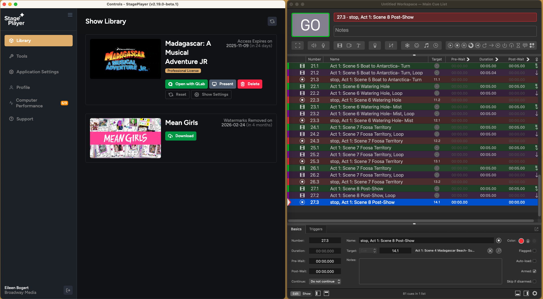Viewport: 543px width, 299px height.
Task: Add a Group cue with the brackets icon
Action: (x=298, y=45)
